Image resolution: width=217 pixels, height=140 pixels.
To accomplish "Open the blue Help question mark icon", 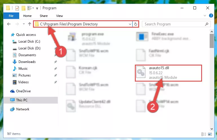I will click(211, 16).
